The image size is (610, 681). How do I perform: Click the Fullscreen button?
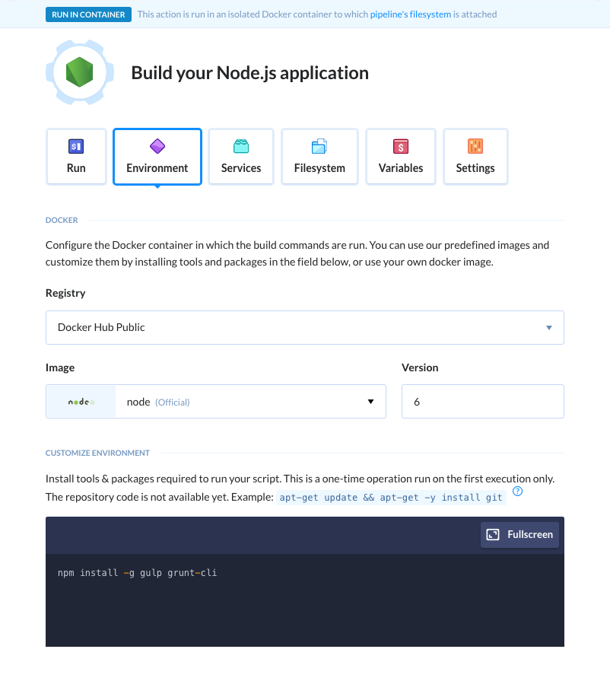519,535
